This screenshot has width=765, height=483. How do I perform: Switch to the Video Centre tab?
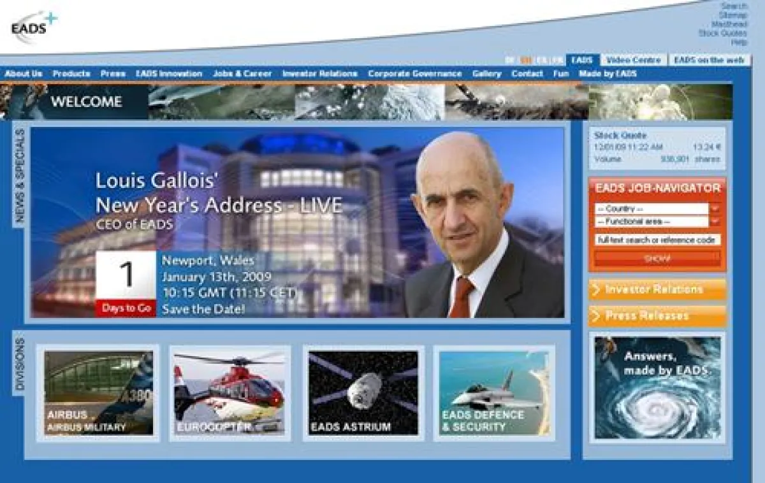[634, 60]
